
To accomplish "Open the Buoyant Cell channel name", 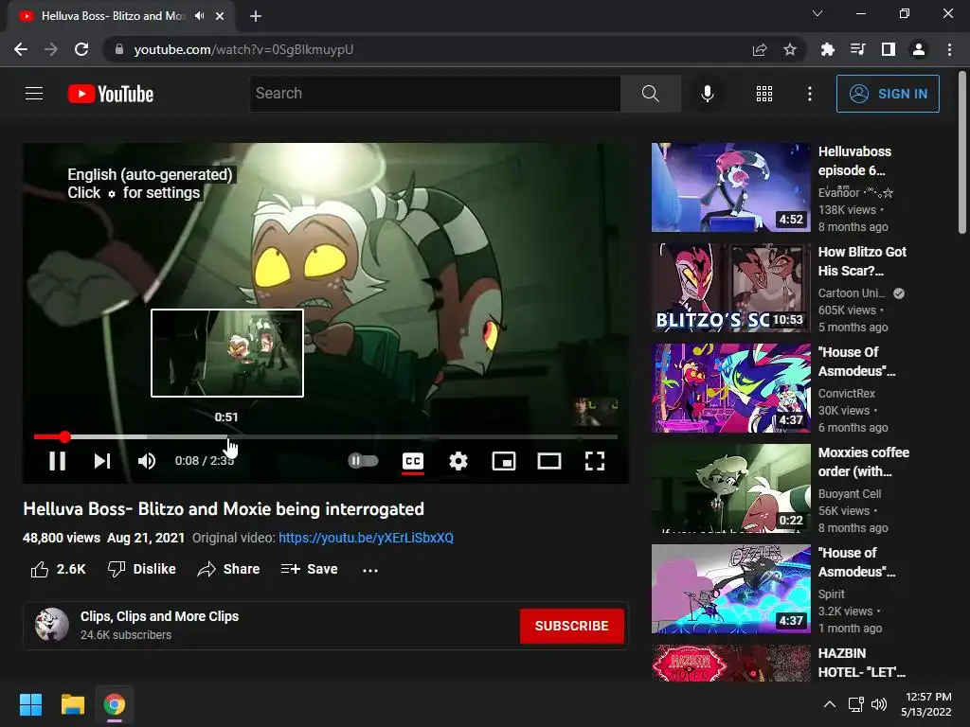I will [850, 494].
